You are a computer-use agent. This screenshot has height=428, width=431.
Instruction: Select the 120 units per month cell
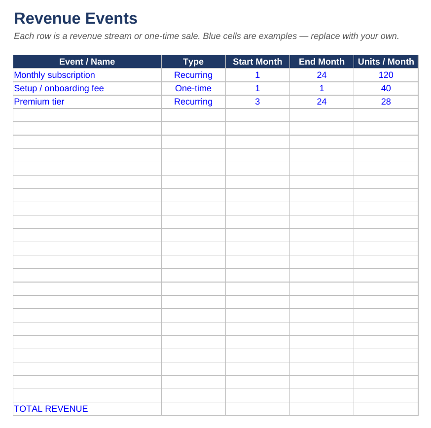coord(386,75)
